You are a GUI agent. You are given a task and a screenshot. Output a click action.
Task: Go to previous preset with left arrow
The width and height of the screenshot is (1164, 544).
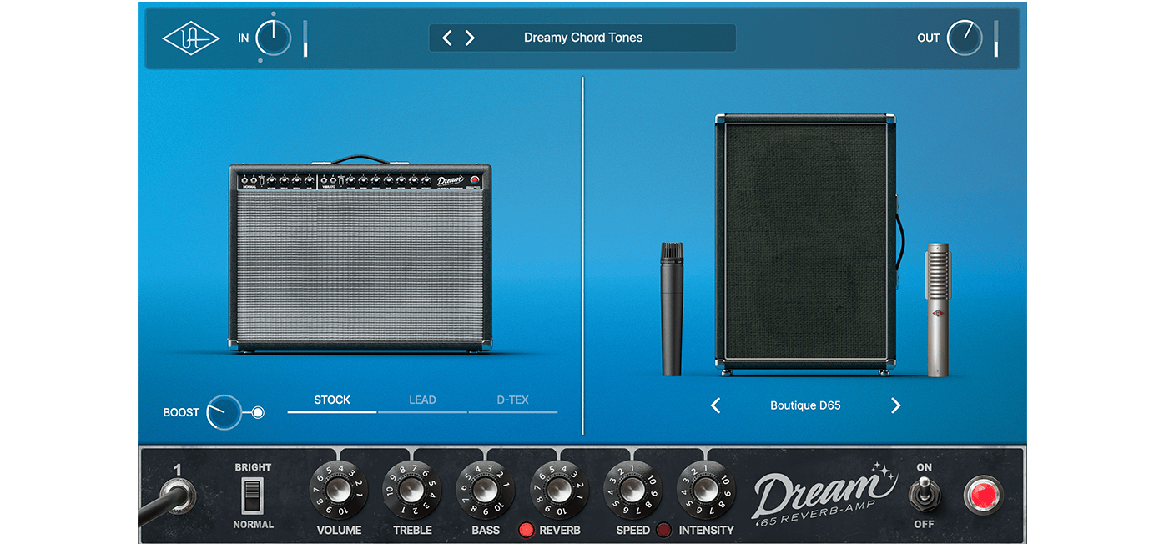click(447, 38)
